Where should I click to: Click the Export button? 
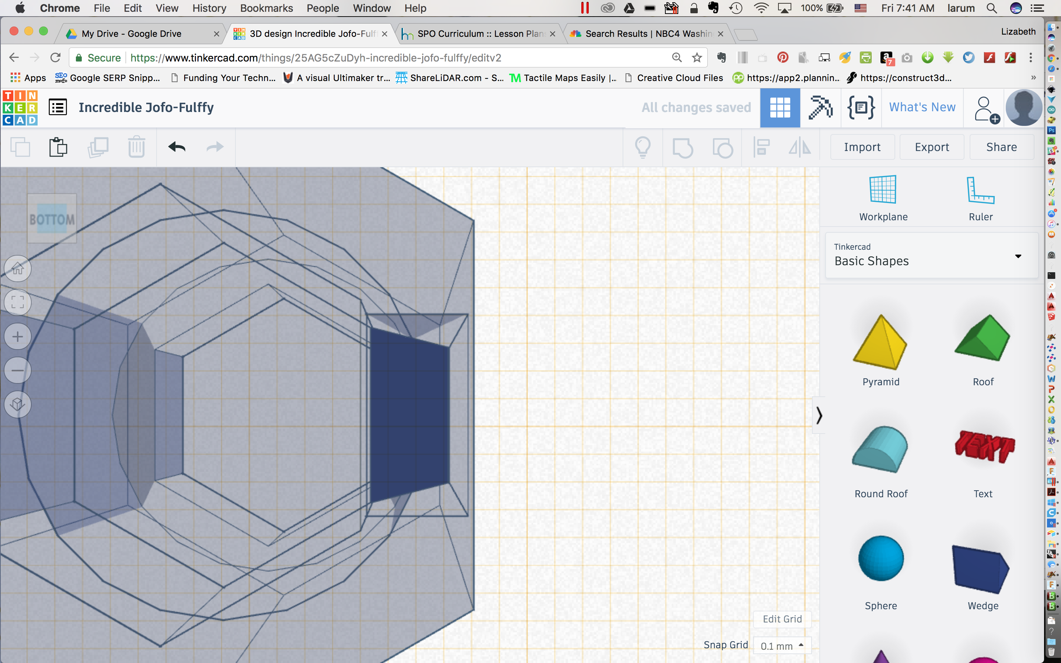click(x=932, y=147)
